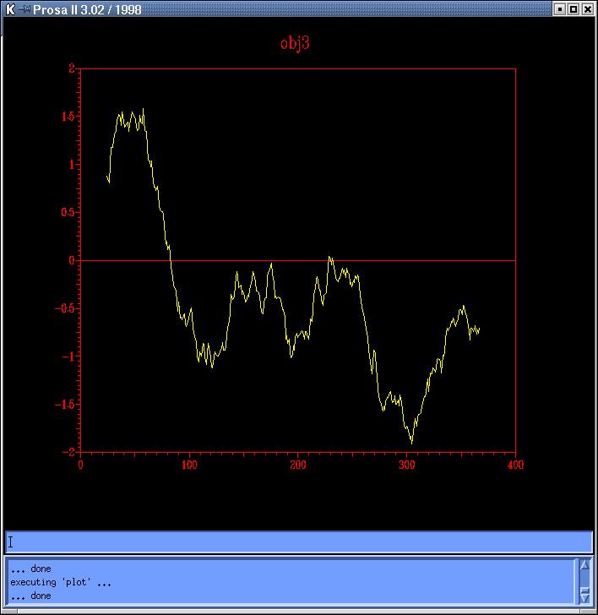Click in the command input field
The image size is (598, 615).
pyautogui.click(x=299, y=542)
